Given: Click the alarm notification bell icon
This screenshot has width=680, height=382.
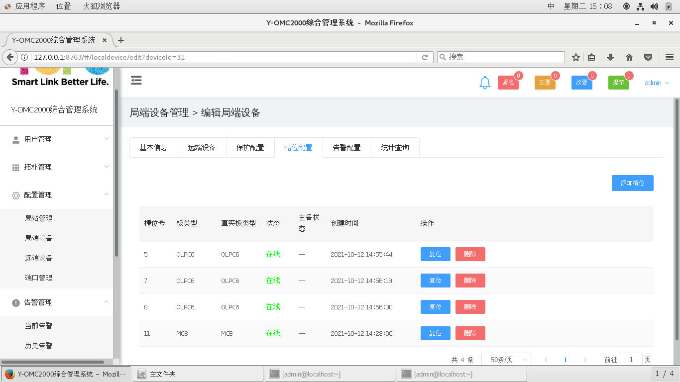Looking at the screenshot, I should (485, 83).
